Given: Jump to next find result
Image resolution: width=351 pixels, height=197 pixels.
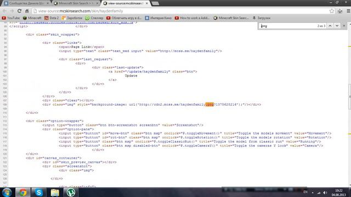Looking at the screenshot, I should 337,26.
